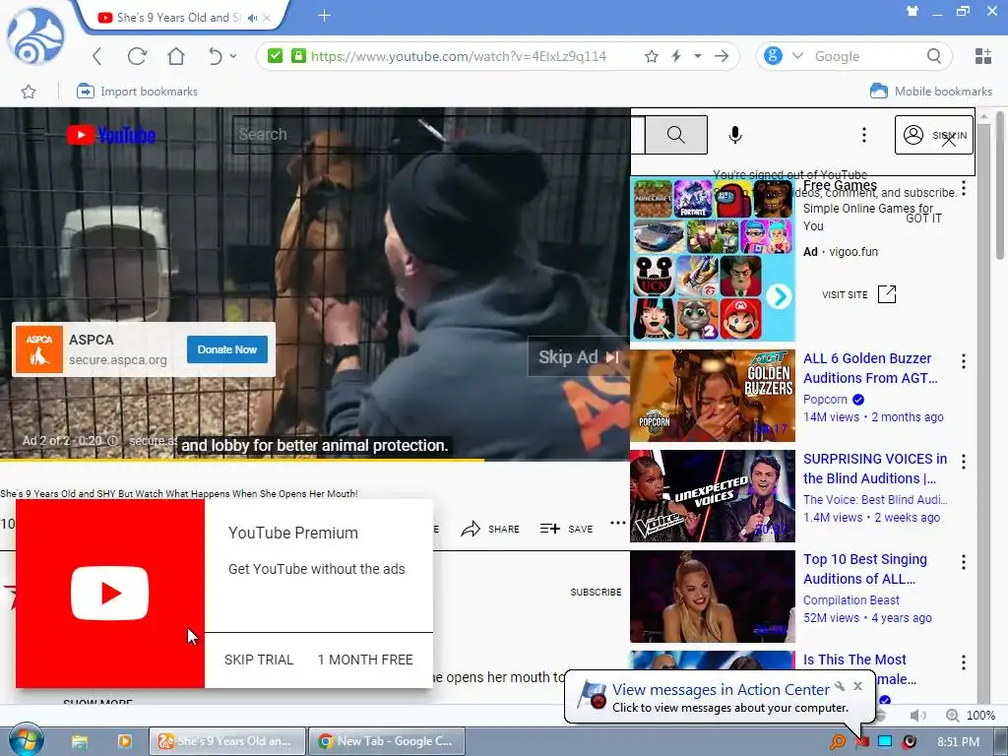Open Mobile bookmarks
Viewport: 1008px width, 756px height.
point(931,92)
